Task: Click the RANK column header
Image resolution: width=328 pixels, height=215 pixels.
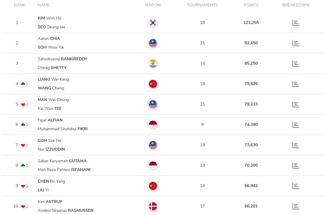Action: click(x=19, y=5)
